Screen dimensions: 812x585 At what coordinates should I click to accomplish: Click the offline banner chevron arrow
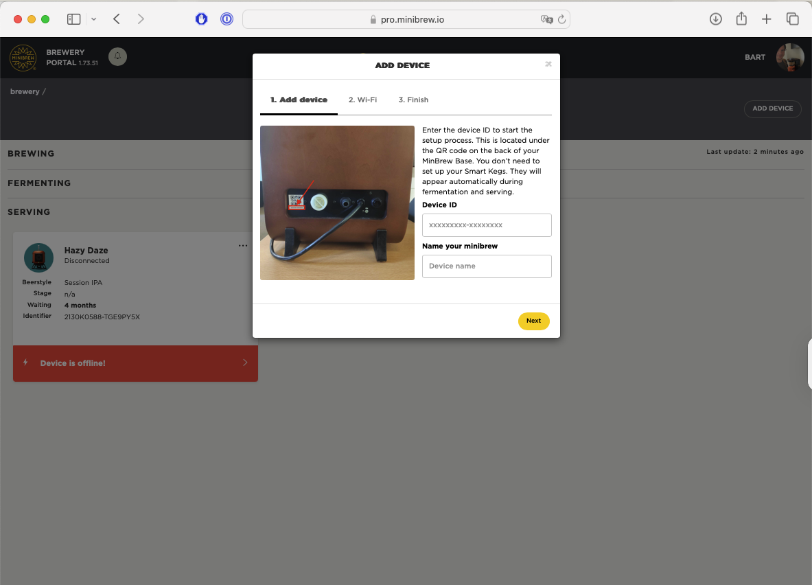pyautogui.click(x=246, y=363)
